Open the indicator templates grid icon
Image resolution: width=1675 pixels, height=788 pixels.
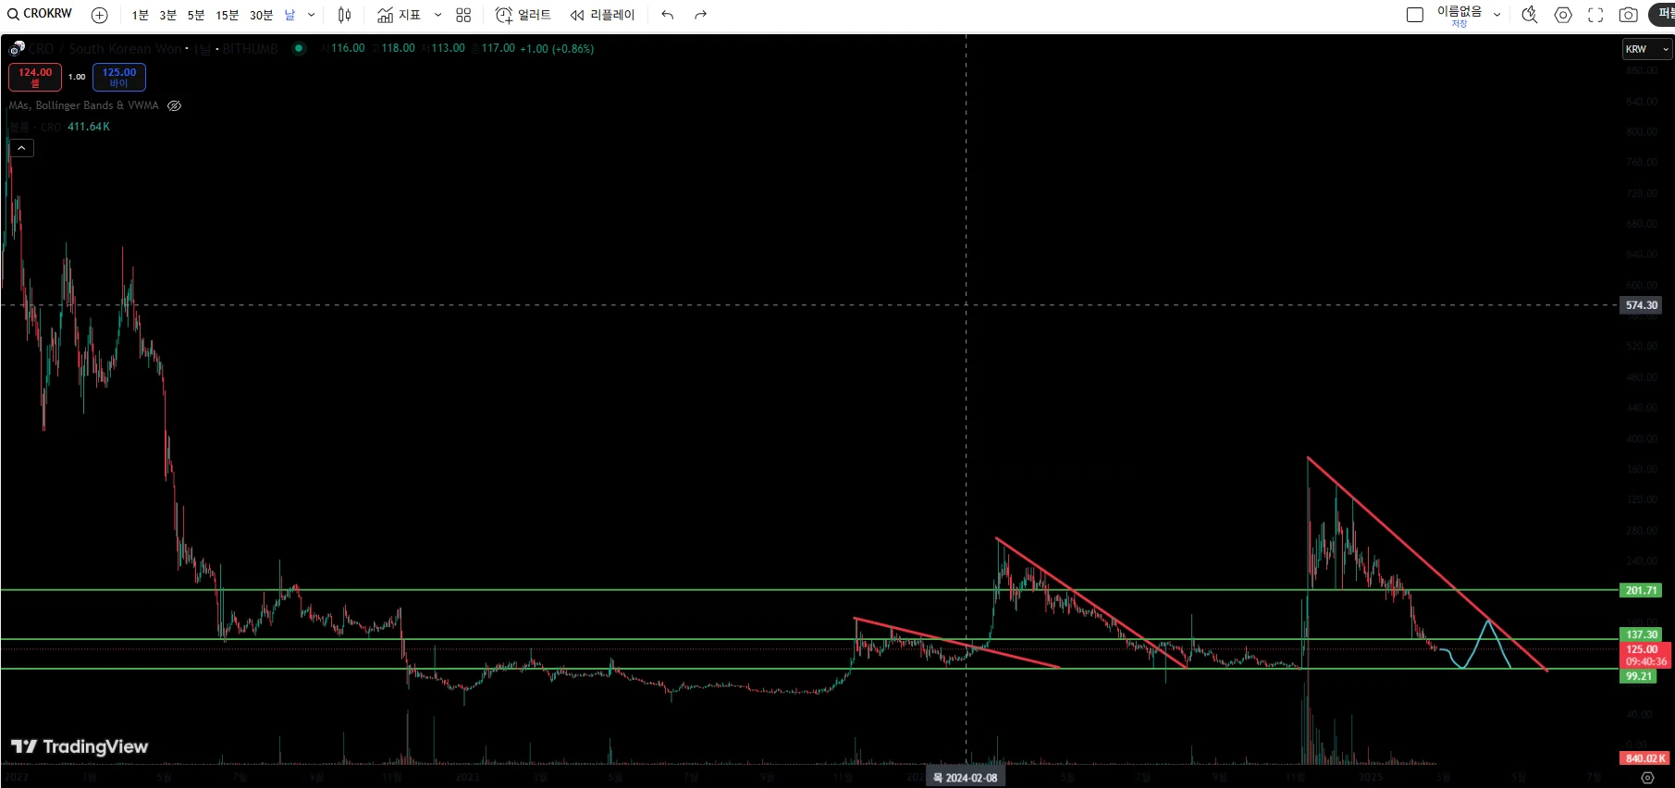[x=463, y=15]
